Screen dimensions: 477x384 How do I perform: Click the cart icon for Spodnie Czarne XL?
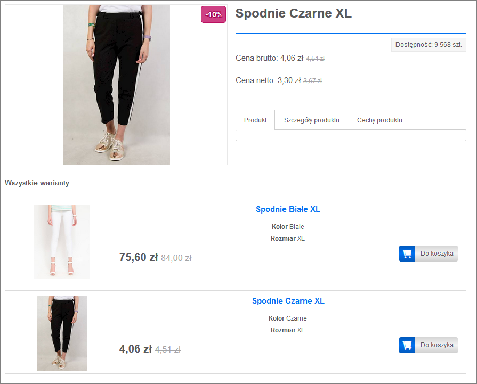pos(407,345)
